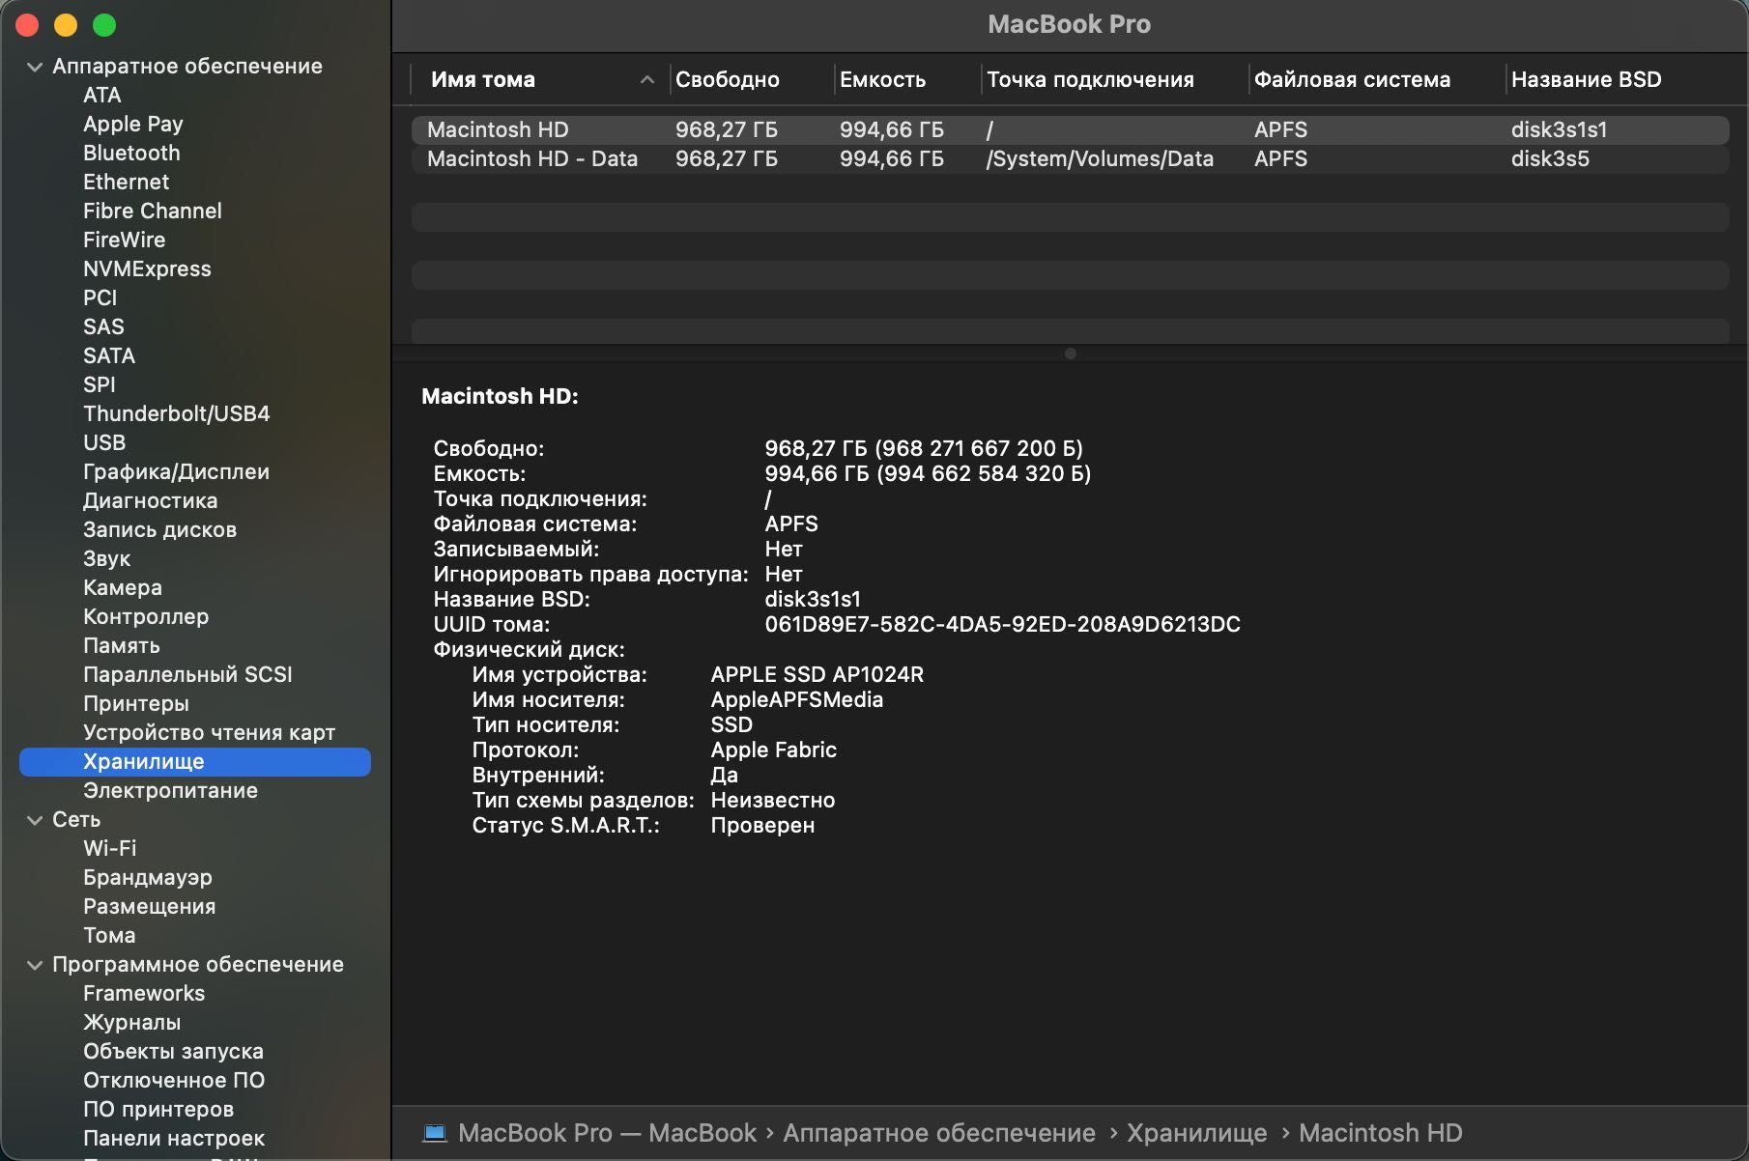Click Статус S.M.A.R.T. value Проверен
The width and height of the screenshot is (1749, 1161).
pyautogui.click(x=763, y=825)
